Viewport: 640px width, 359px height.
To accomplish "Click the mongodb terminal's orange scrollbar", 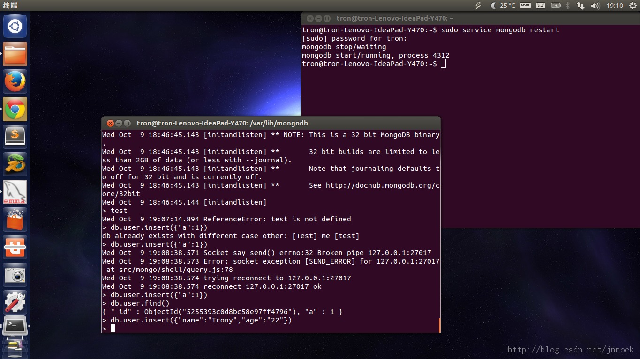I will [439, 325].
